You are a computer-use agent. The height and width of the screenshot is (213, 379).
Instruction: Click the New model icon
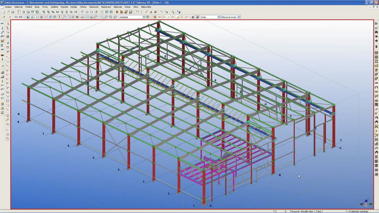[x=4, y=12]
